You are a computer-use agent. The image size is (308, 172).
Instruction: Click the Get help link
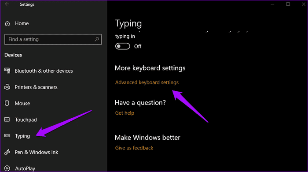[125, 113]
